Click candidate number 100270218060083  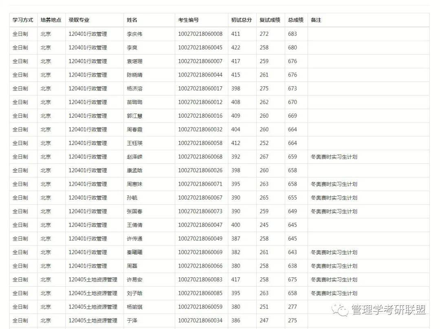point(200,280)
